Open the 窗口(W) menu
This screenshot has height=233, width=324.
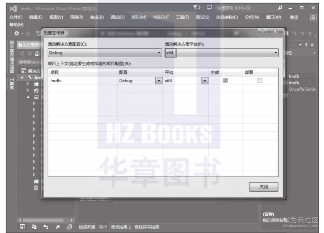(x=274, y=17)
